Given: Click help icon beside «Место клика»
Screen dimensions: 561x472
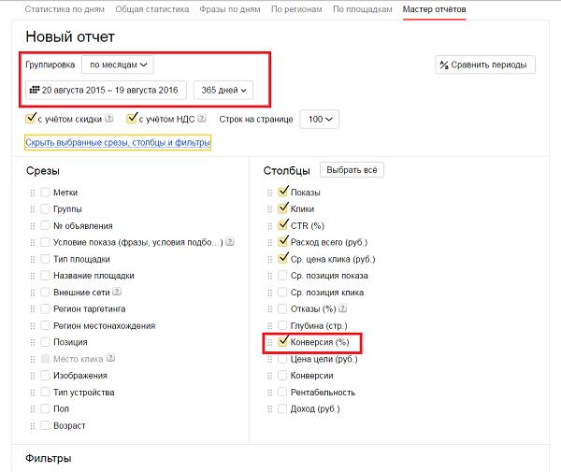Looking at the screenshot, I should 111,358.
